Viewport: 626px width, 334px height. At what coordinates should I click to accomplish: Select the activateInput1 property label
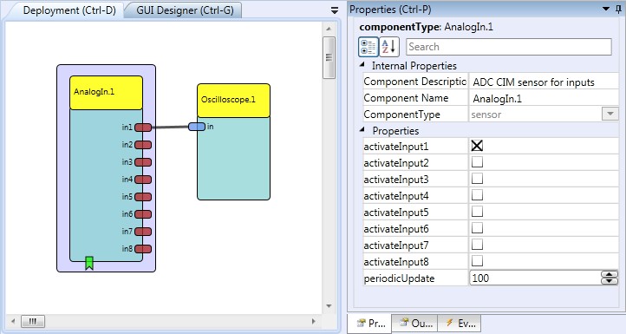[396, 147]
